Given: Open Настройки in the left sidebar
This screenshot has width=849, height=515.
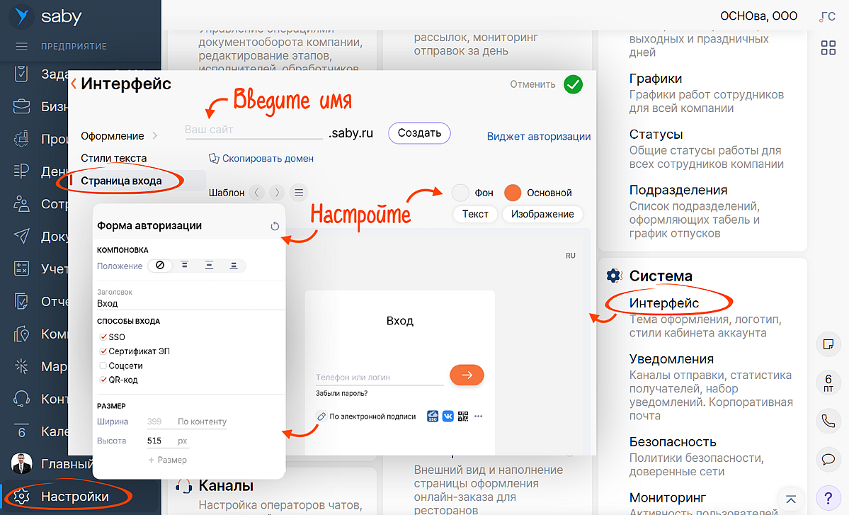Looking at the screenshot, I should coord(74,497).
